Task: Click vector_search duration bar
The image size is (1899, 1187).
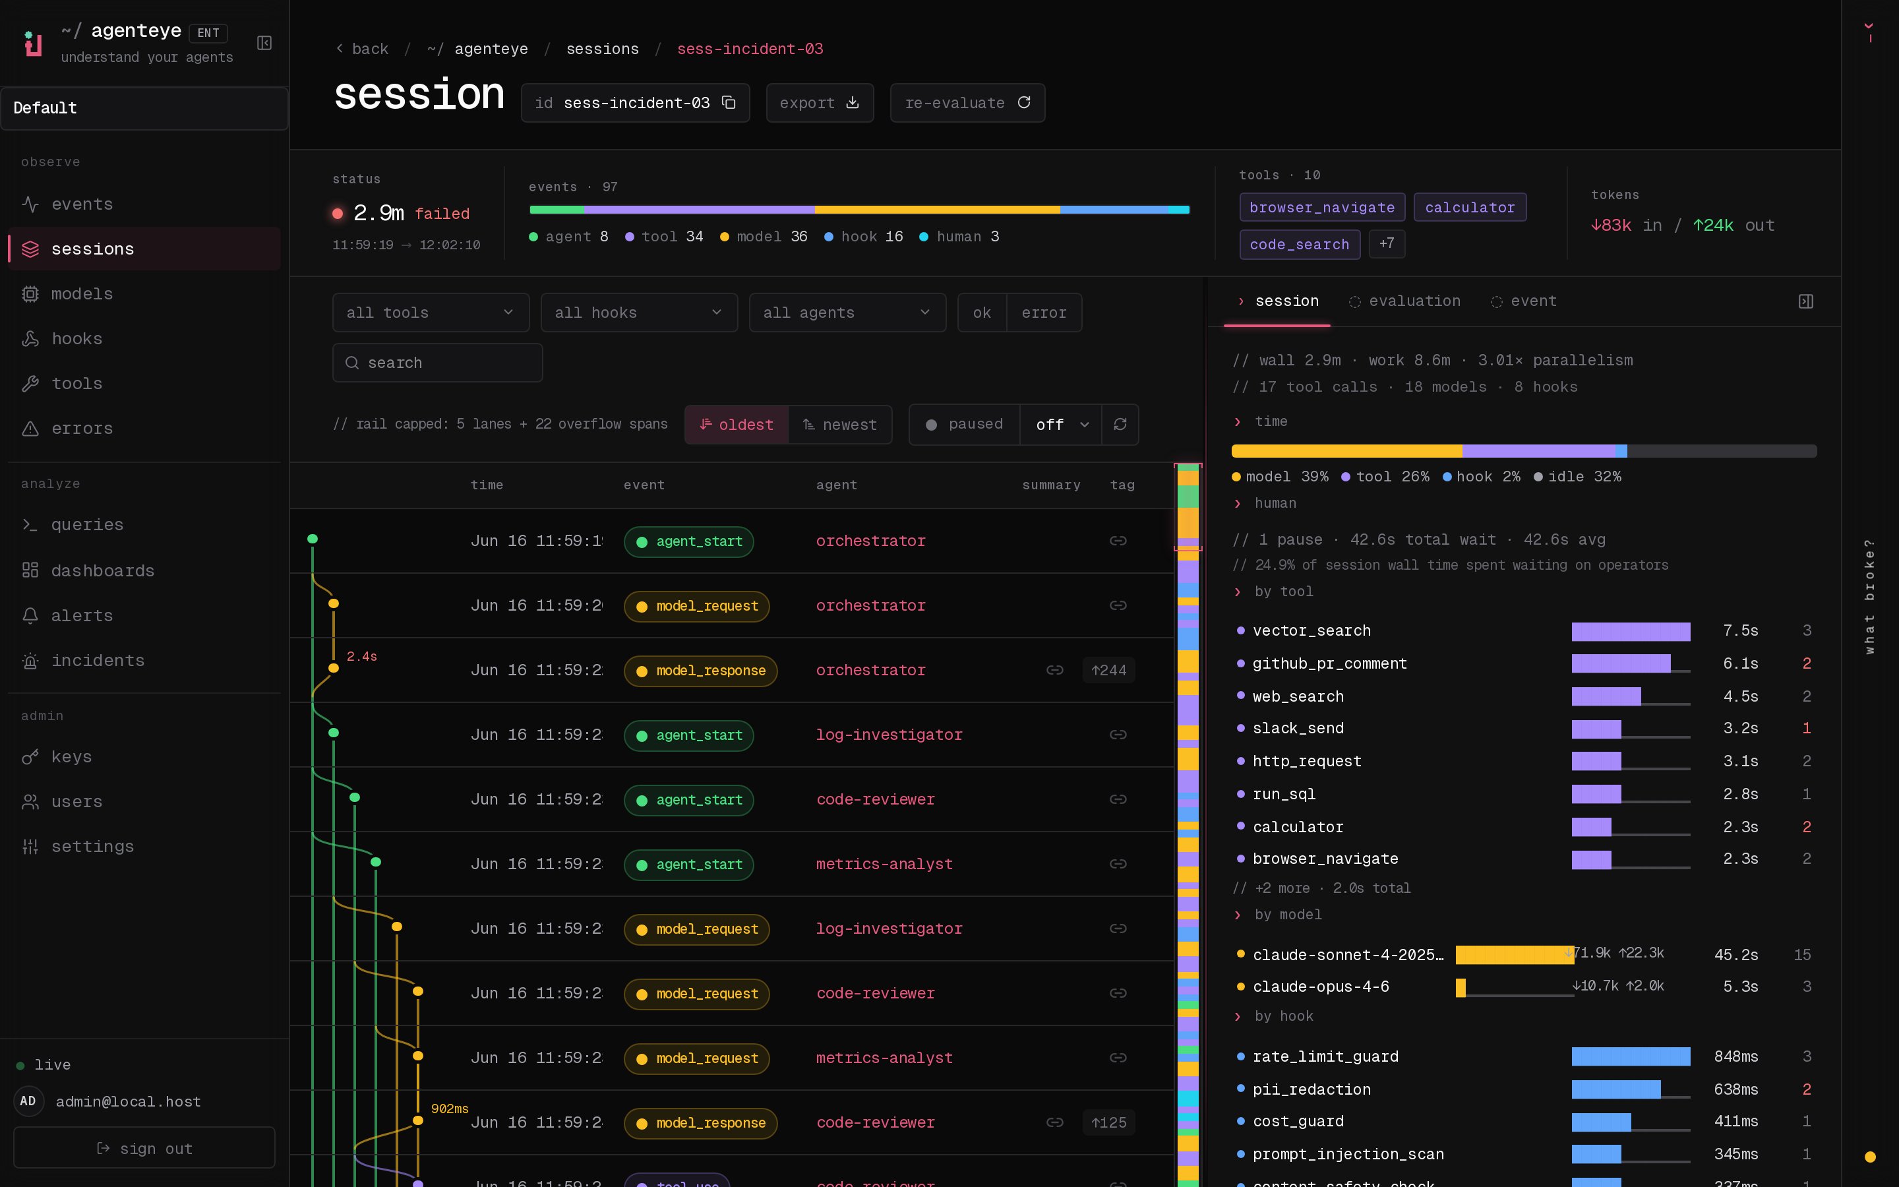Action: click(x=1631, y=631)
